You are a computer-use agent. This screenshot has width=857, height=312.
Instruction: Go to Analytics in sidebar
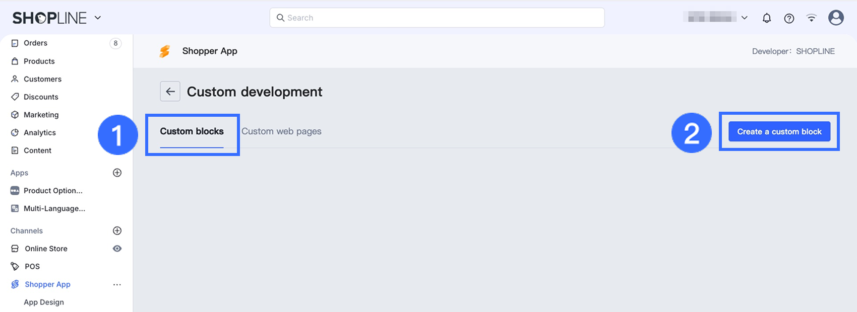(x=39, y=133)
